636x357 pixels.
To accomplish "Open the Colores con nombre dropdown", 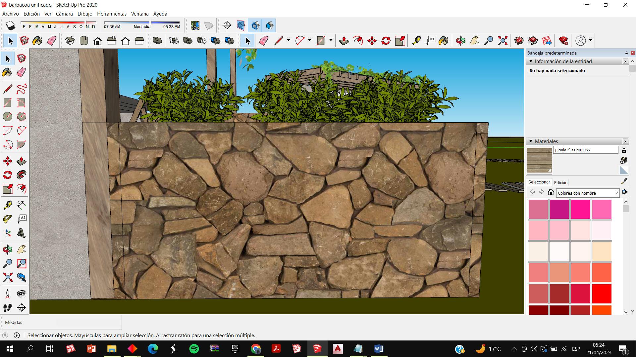I will pos(587,193).
